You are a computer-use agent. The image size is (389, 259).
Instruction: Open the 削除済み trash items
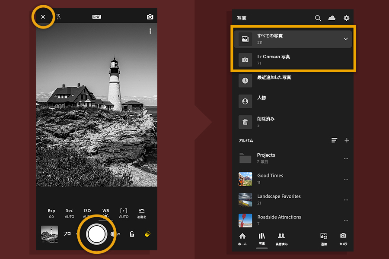pos(293,122)
